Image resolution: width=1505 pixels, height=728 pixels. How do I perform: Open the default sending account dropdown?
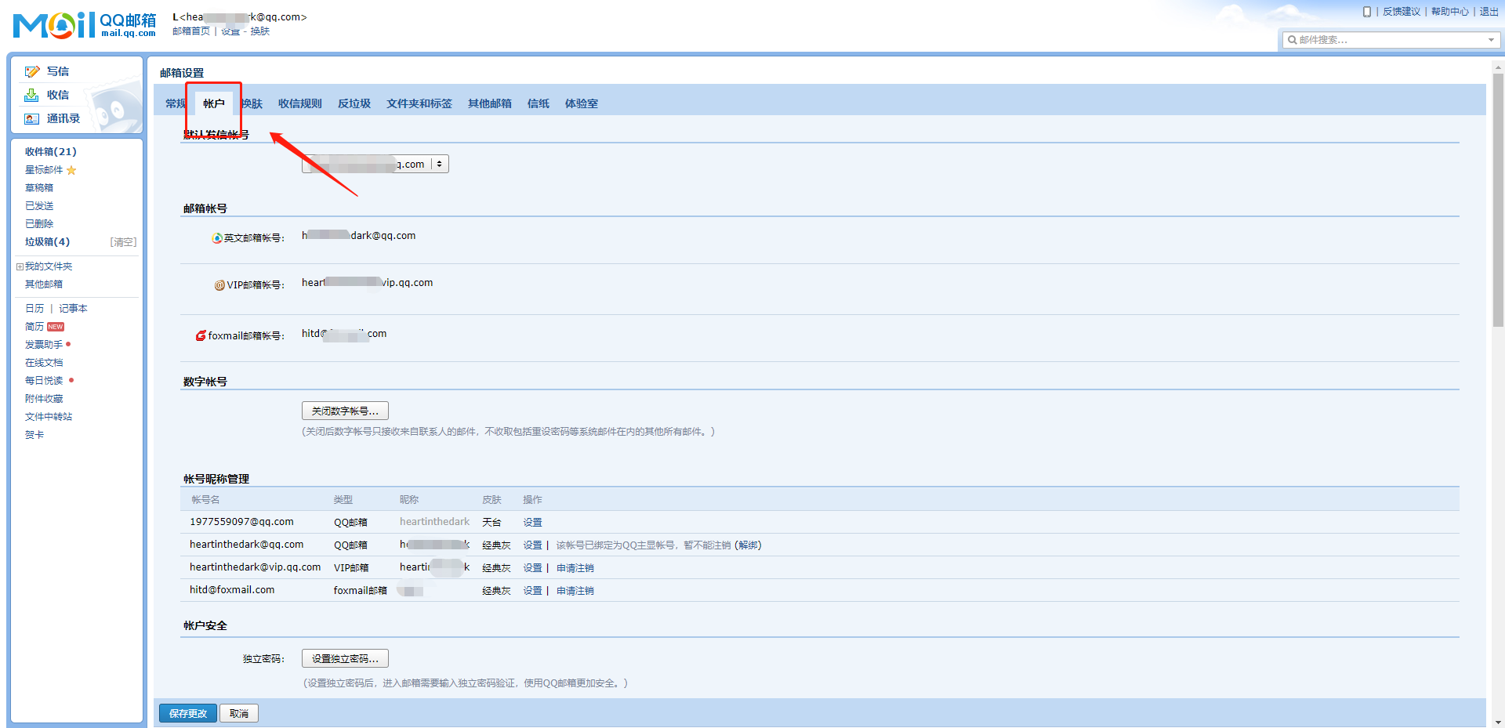point(440,164)
